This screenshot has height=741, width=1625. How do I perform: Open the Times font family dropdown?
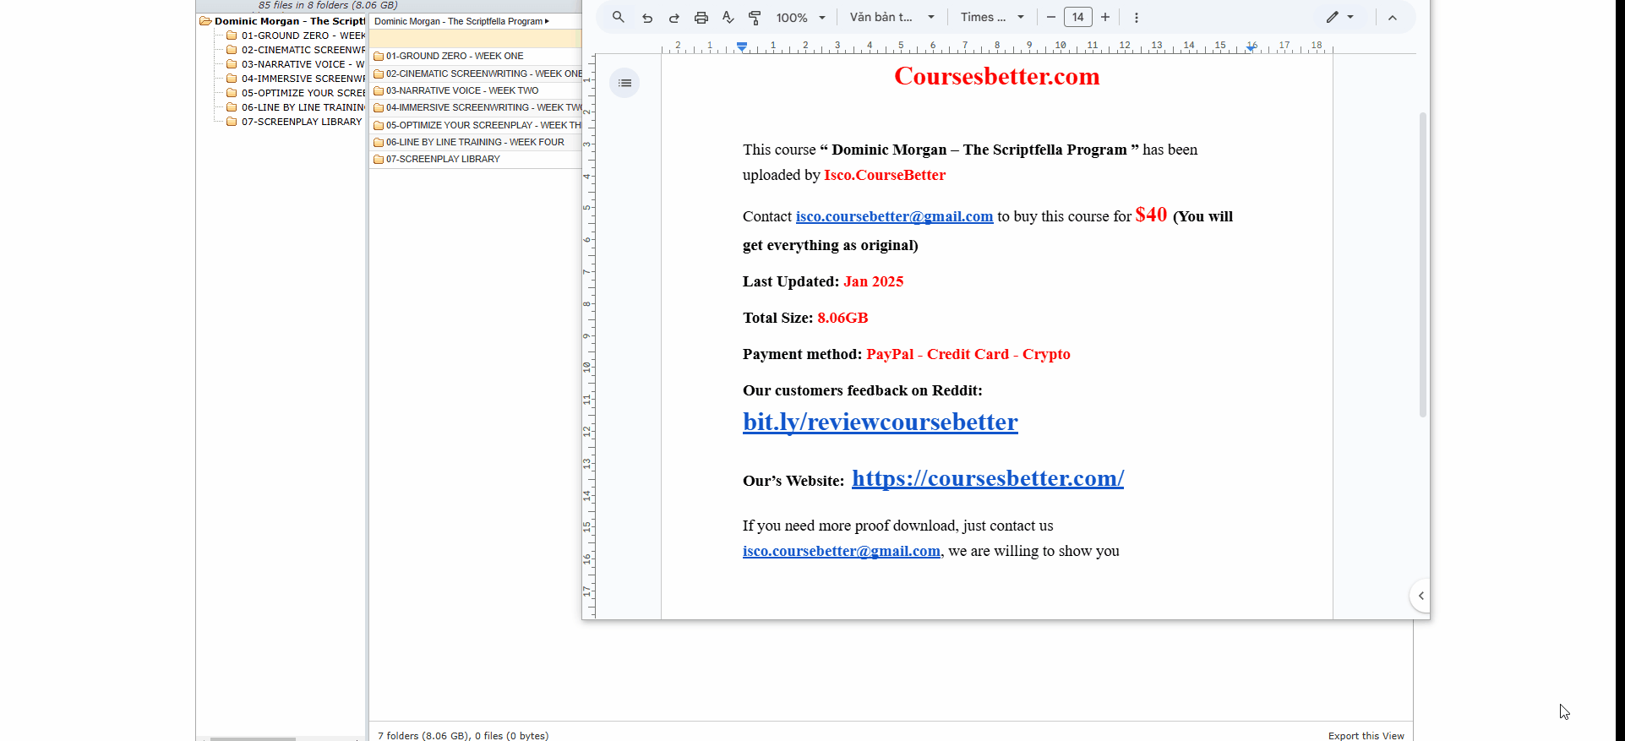point(992,18)
